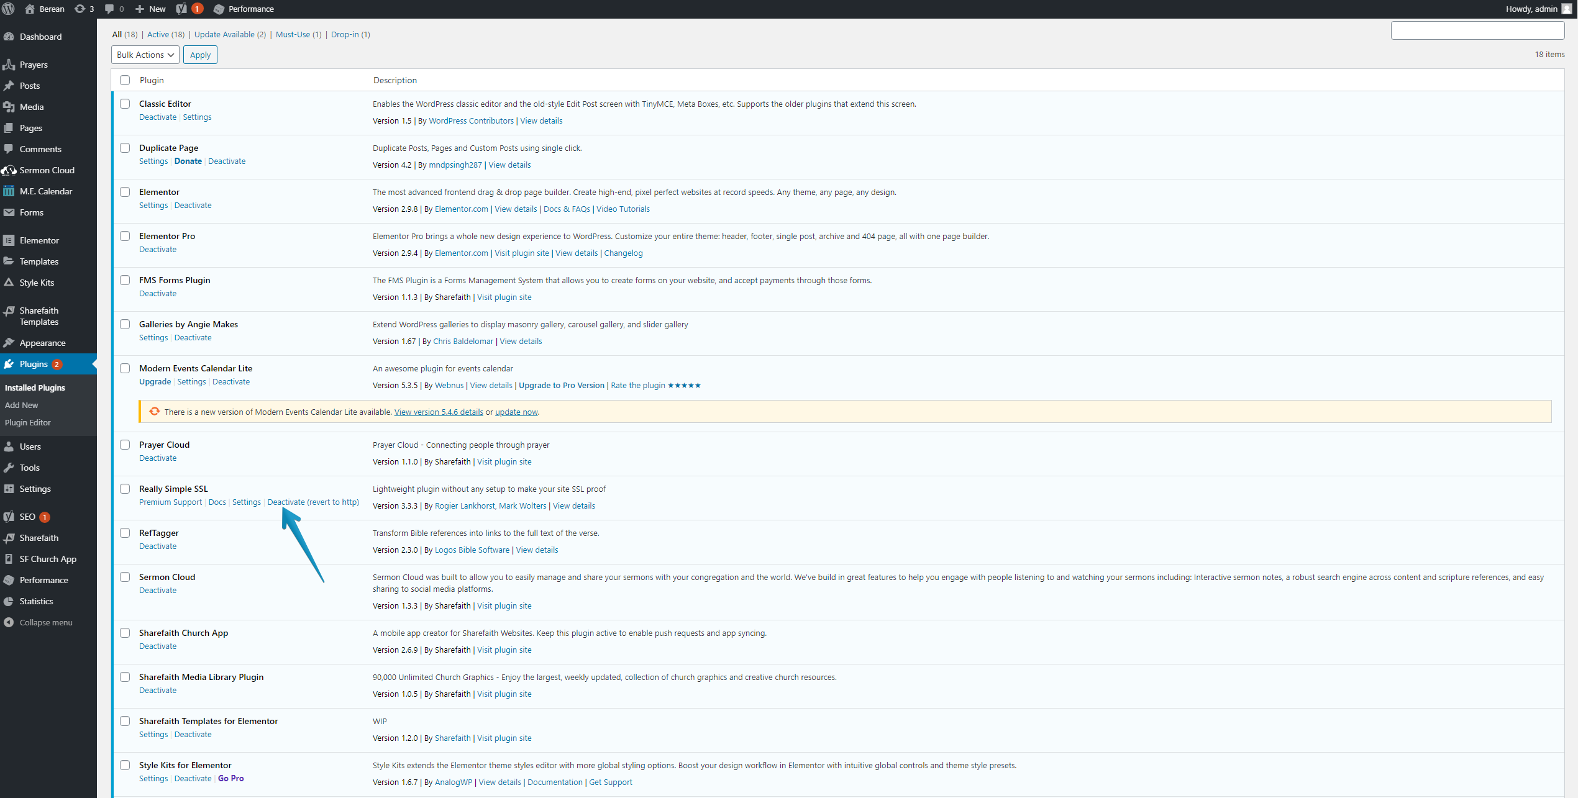
Task: Open Elementor Video Tutorials link
Action: (x=623, y=209)
